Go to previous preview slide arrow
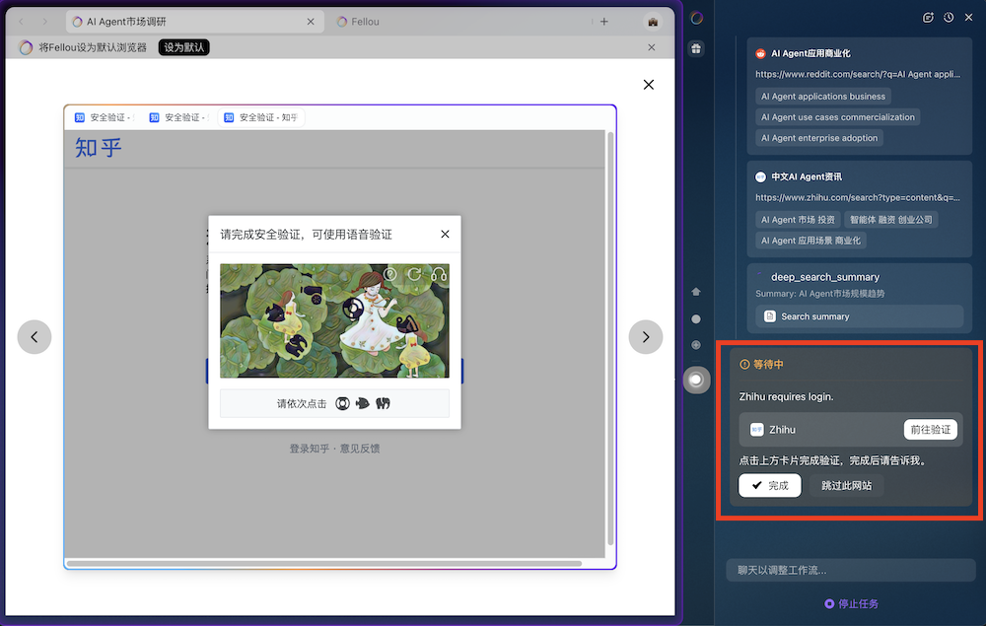Image resolution: width=986 pixels, height=626 pixels. 35,337
